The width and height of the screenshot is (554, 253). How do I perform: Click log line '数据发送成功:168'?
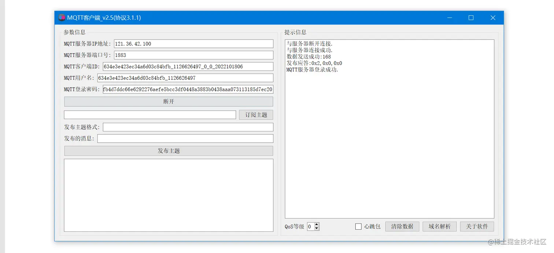click(309, 57)
